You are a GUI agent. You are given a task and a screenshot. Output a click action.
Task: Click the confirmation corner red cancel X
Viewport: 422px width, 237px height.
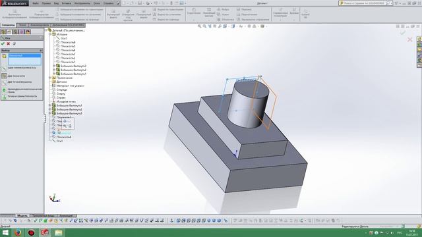coord(409,39)
